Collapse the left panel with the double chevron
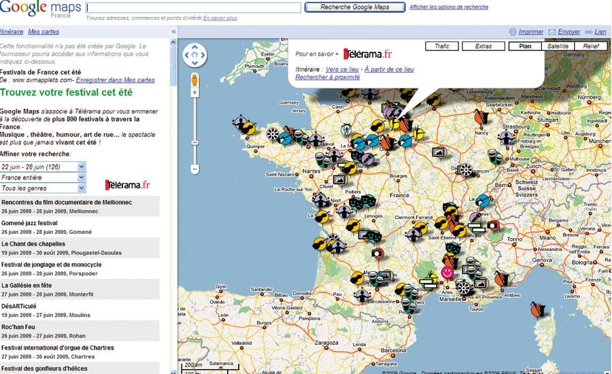Image resolution: width=612 pixels, height=374 pixels. coord(173,32)
